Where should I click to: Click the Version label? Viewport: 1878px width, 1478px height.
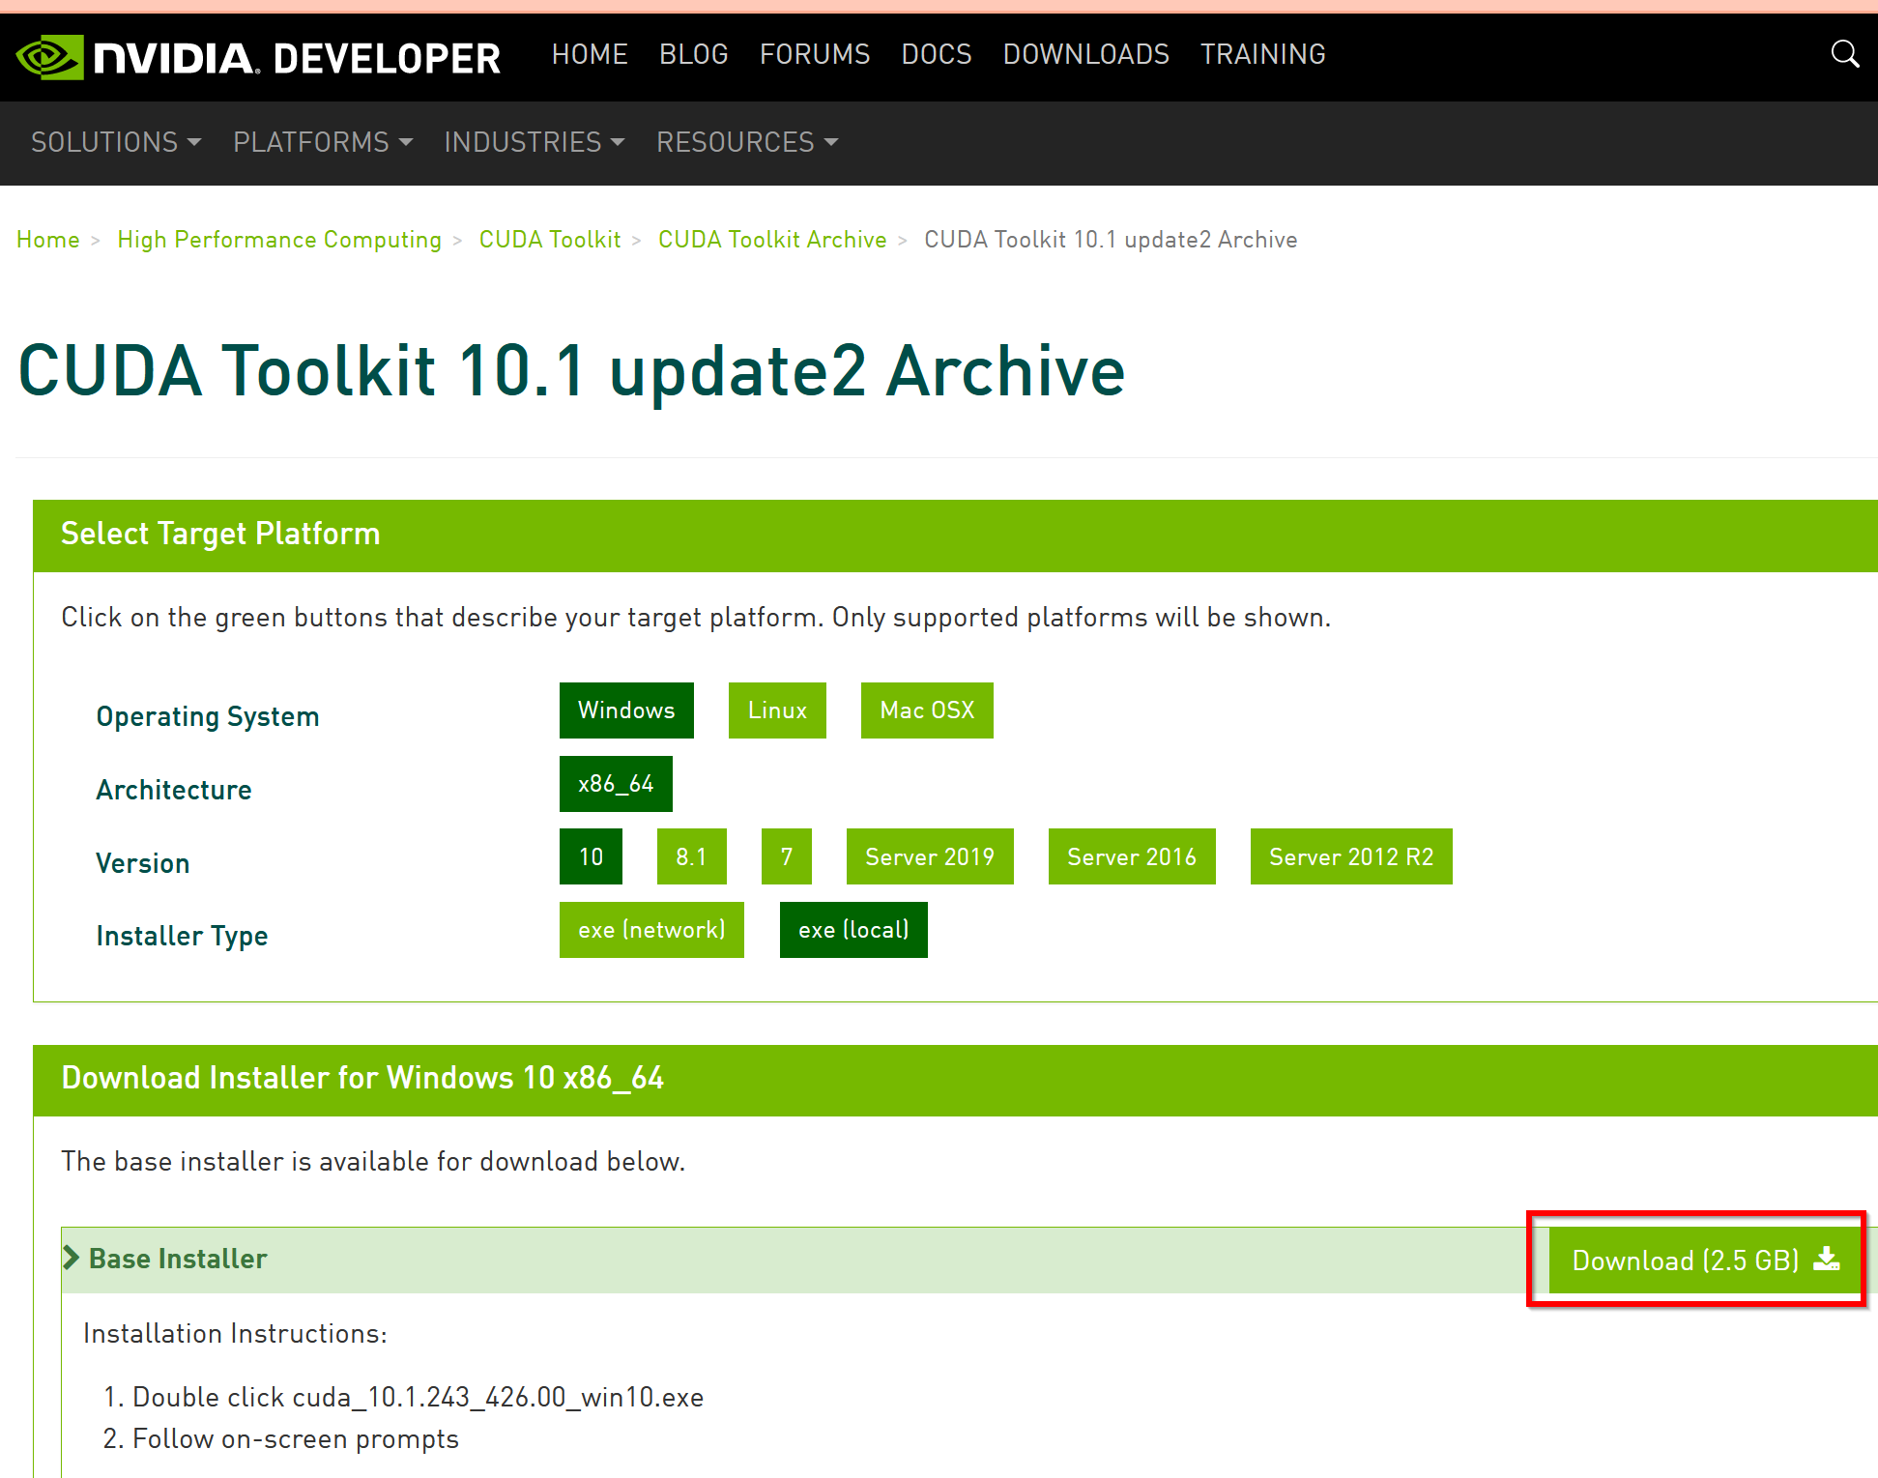tap(143, 863)
